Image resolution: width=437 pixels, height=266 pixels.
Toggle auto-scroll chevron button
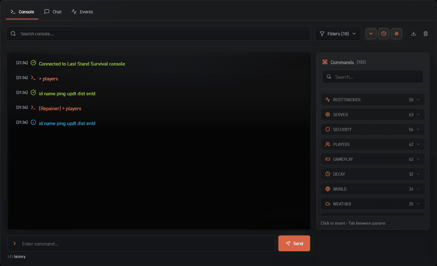tap(371, 34)
